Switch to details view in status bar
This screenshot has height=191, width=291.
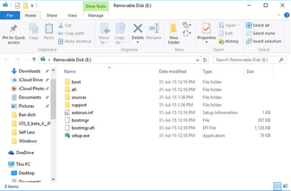(277, 186)
